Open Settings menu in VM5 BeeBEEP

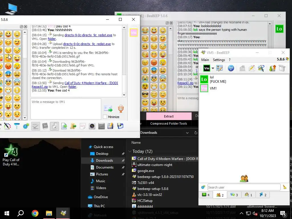pos(219,60)
